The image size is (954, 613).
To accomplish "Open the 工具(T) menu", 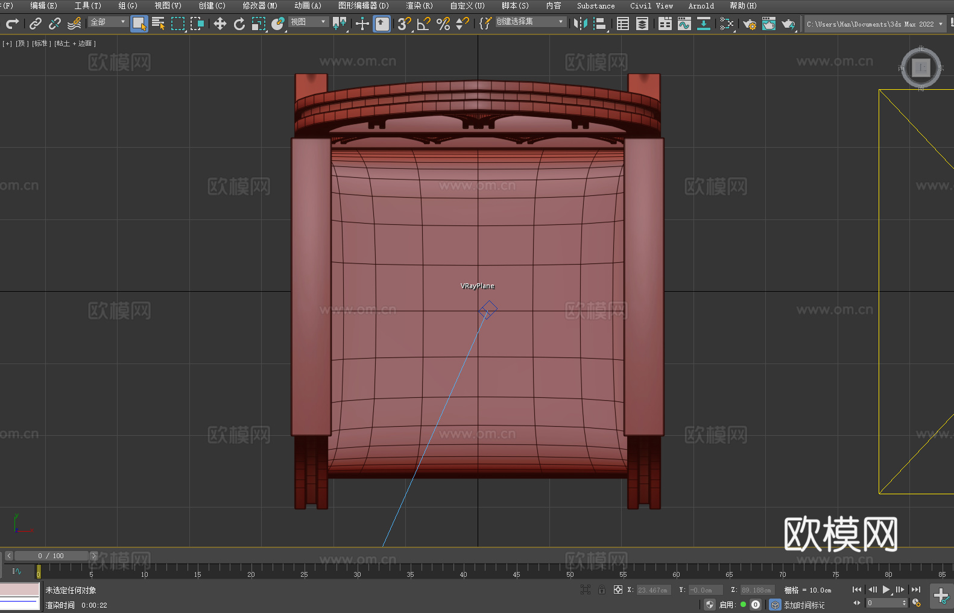I will click(x=87, y=5).
